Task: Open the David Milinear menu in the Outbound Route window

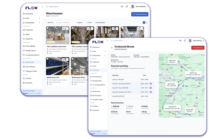Action: 196,41
